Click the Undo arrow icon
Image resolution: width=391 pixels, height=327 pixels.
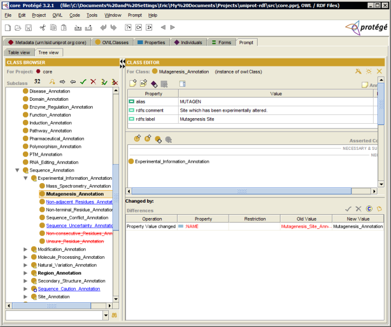(x=103, y=27)
